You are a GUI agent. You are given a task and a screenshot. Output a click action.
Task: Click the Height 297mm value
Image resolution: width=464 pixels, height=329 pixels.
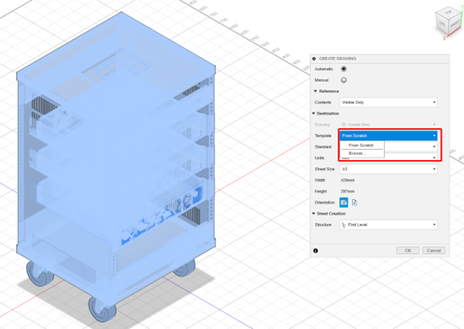348,191
